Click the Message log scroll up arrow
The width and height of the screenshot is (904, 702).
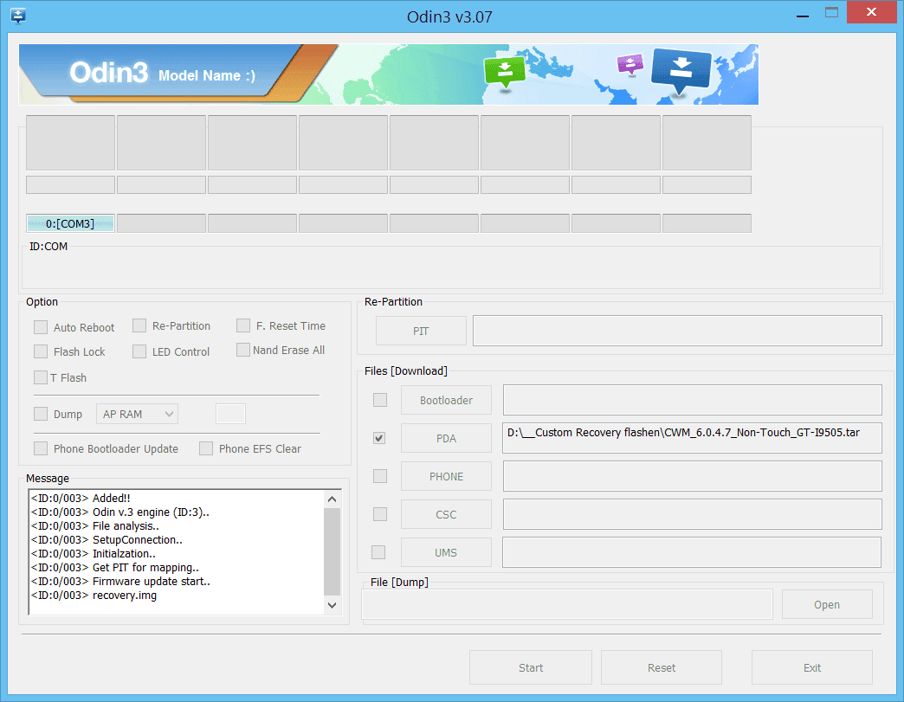click(x=333, y=499)
